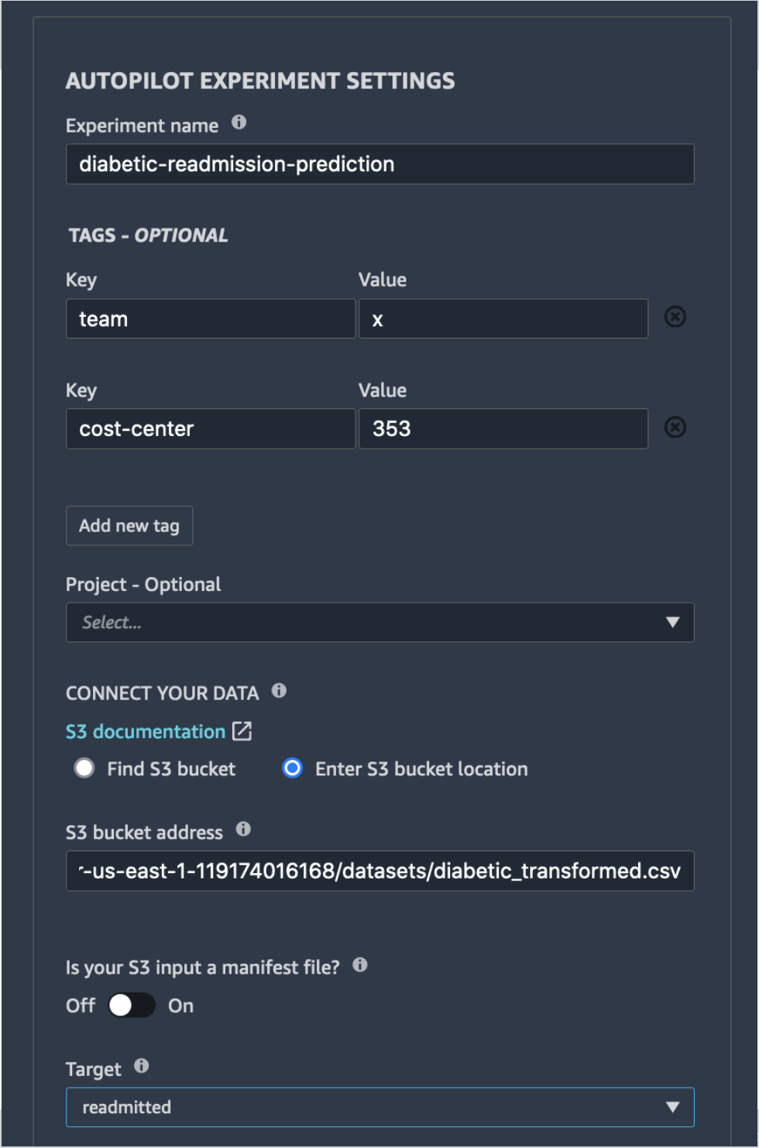Select the Find S3 bucket radio option
The height and width of the screenshot is (1148, 759).
pyautogui.click(x=84, y=768)
